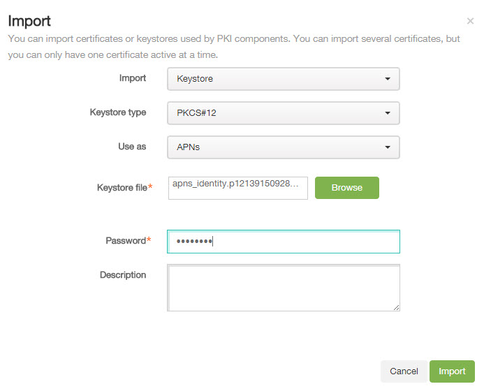The height and width of the screenshot is (391, 484).
Task: Open the Use as dropdown showing APNs
Action: (x=284, y=147)
